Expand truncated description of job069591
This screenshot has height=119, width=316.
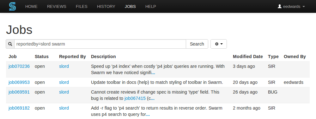click(x=153, y=99)
